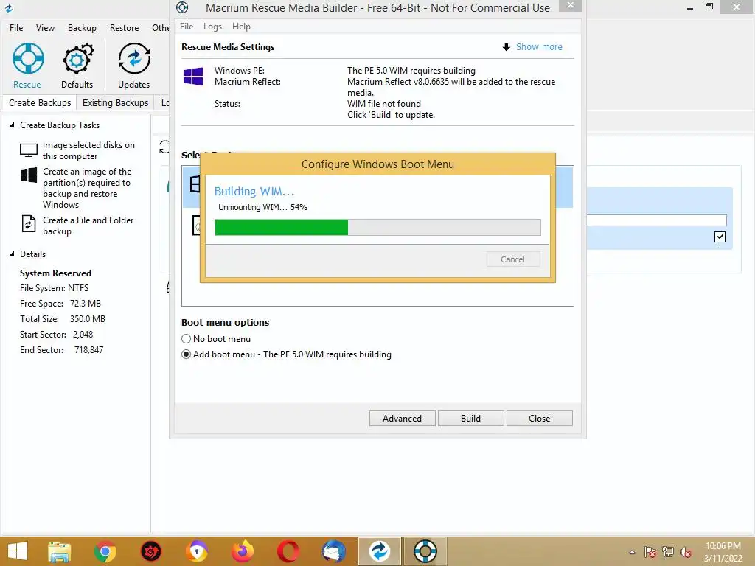Click the Build button

pyautogui.click(x=470, y=419)
